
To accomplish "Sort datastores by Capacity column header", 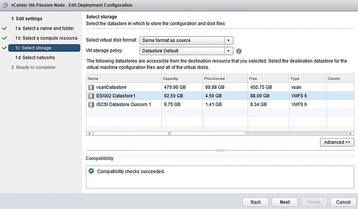I will point(182,78).
